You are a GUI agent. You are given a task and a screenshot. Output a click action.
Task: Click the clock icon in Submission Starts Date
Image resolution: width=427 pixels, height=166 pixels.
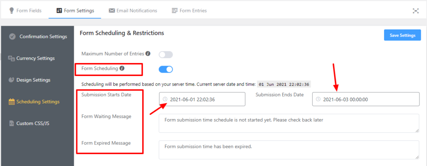[x=165, y=99]
